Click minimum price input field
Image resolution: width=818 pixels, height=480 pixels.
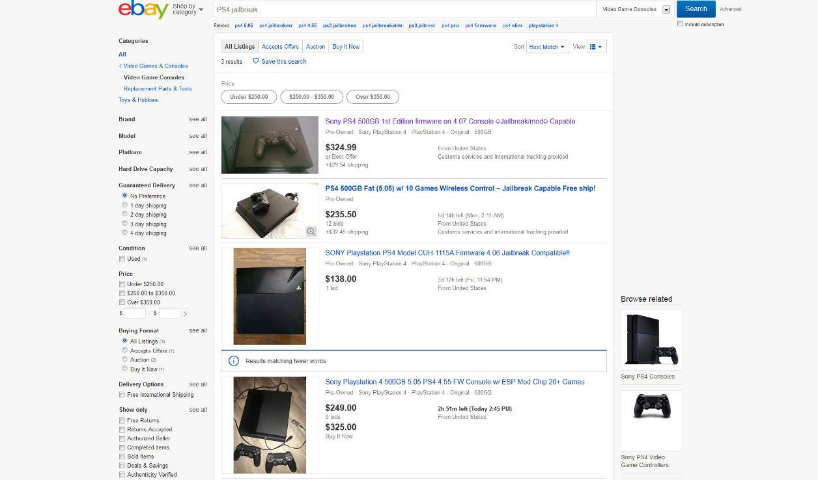135,313
